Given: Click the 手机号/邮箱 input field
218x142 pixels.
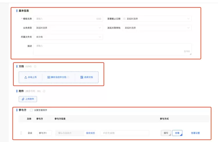Looking at the screenshot, I should click(124, 133).
